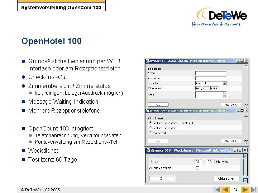The height and width of the screenshot is (193, 258).
Task: Minimize the Check-in window
Action: (x=238, y=61)
